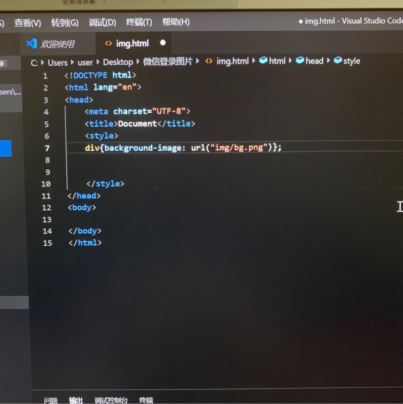Open the 查看(V) menu
This screenshot has height=404, width=403.
pos(28,23)
